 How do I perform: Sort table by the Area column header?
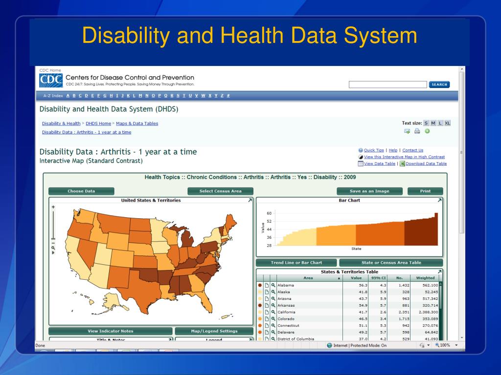click(309, 278)
